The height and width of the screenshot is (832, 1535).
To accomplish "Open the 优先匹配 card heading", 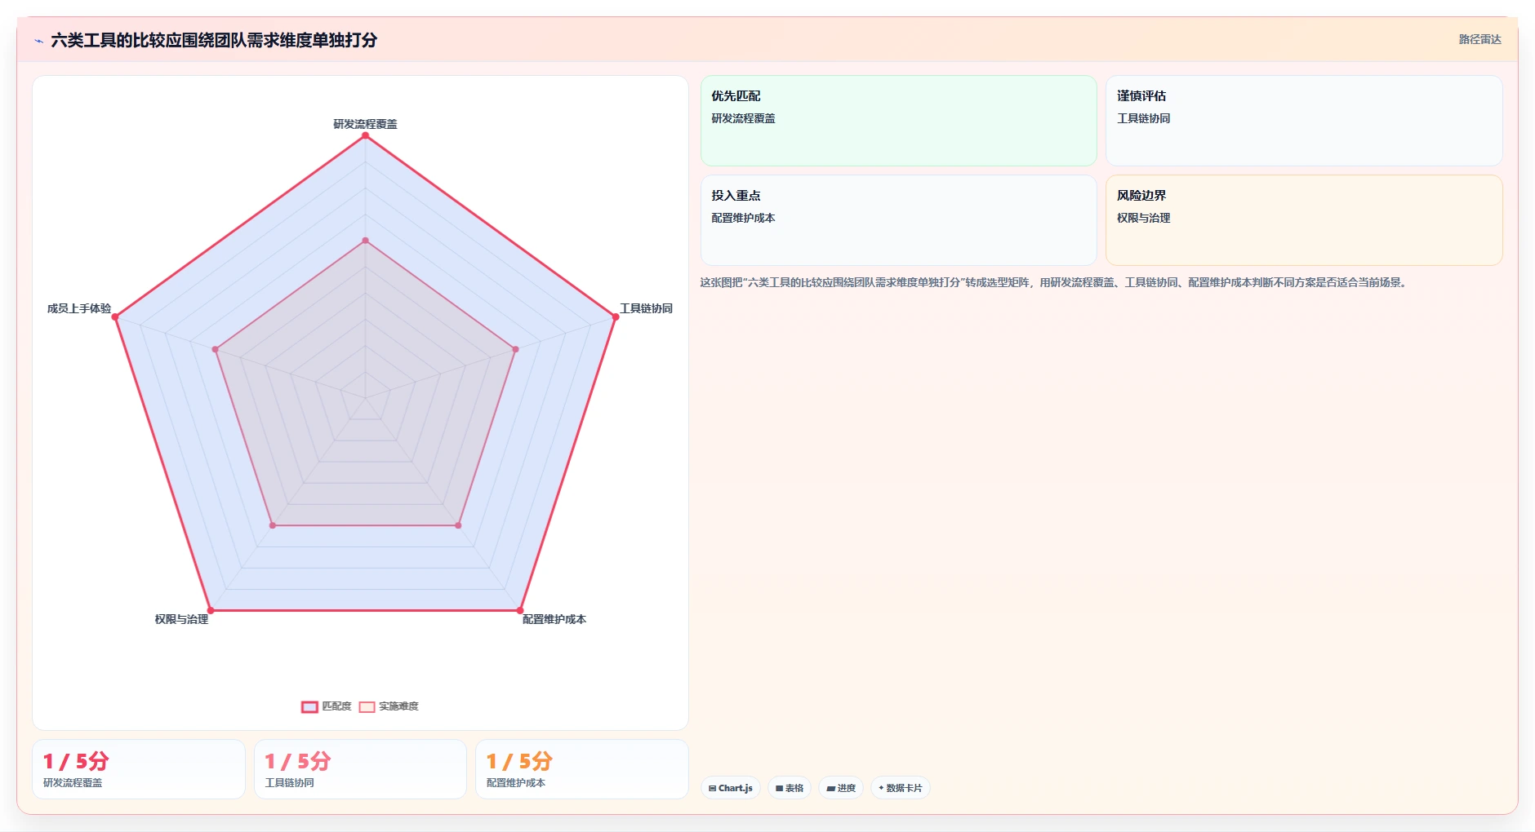I will pos(736,96).
